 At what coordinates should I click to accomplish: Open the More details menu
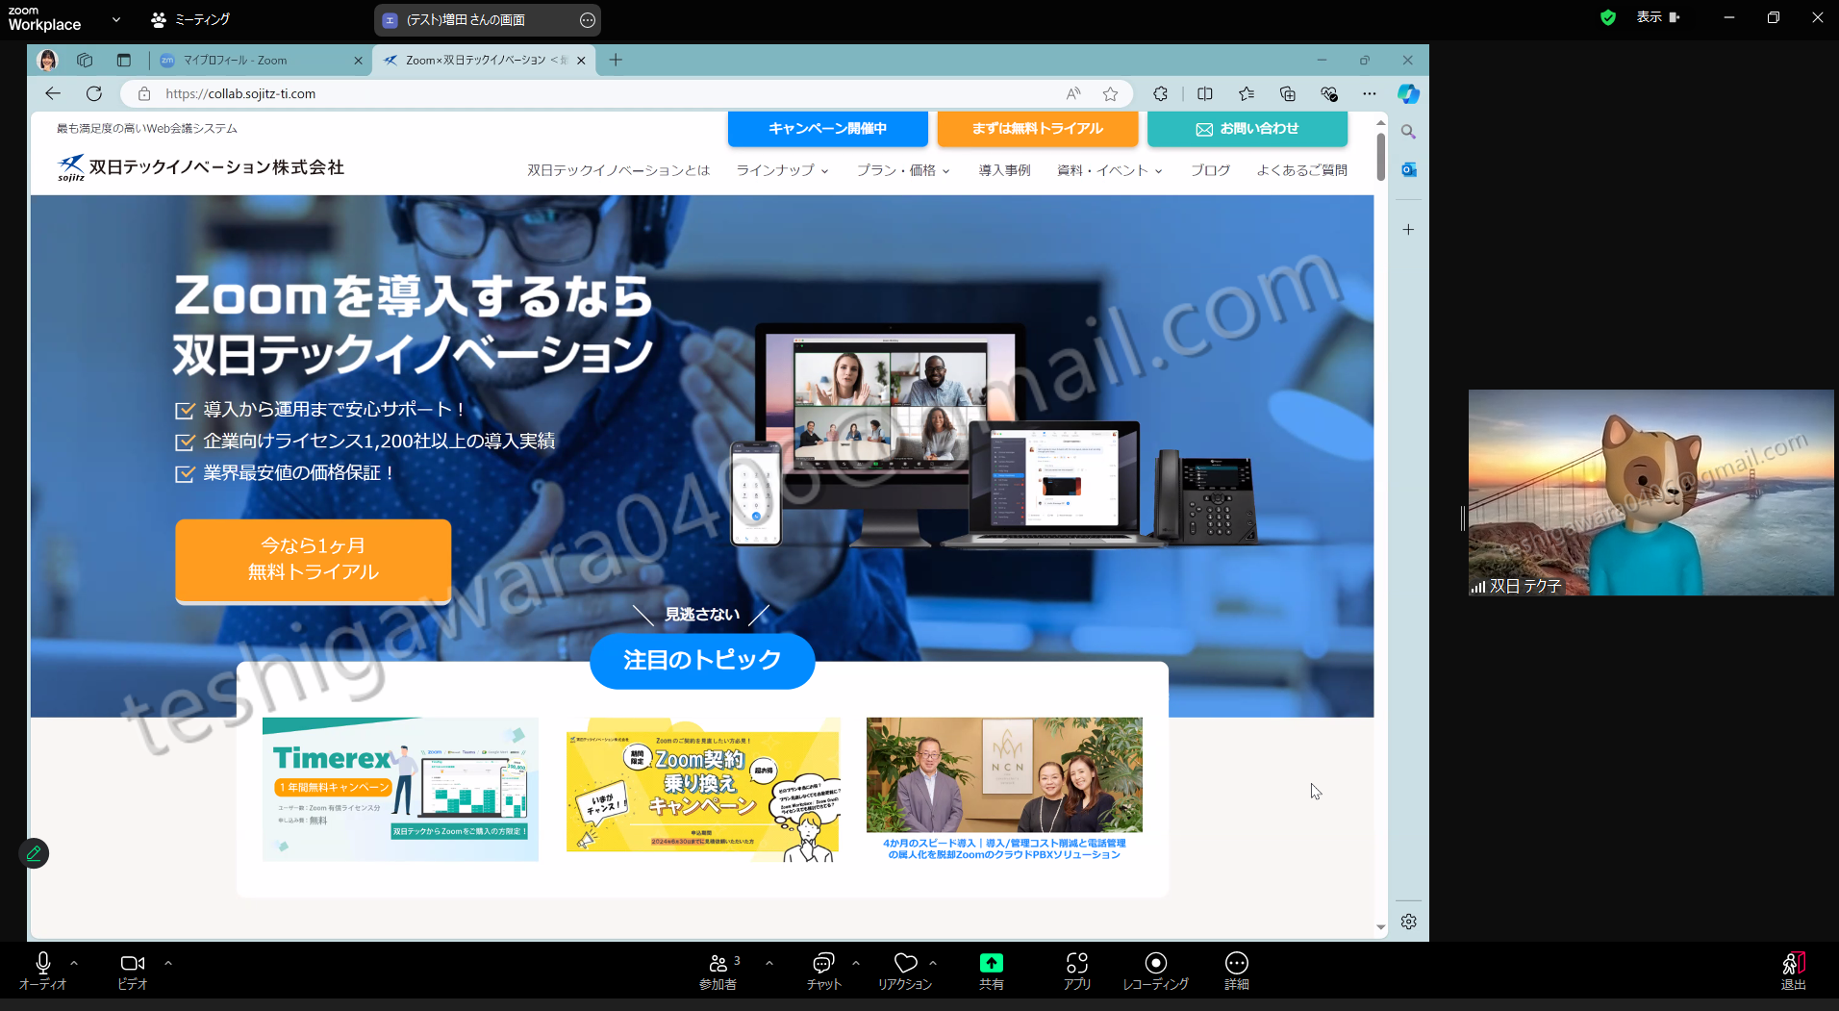(x=1237, y=970)
